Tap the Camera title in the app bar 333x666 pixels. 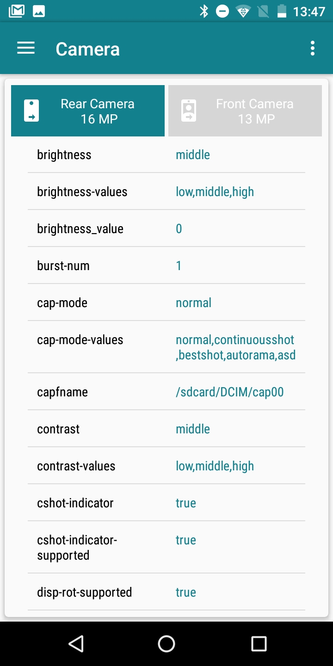[x=88, y=49]
